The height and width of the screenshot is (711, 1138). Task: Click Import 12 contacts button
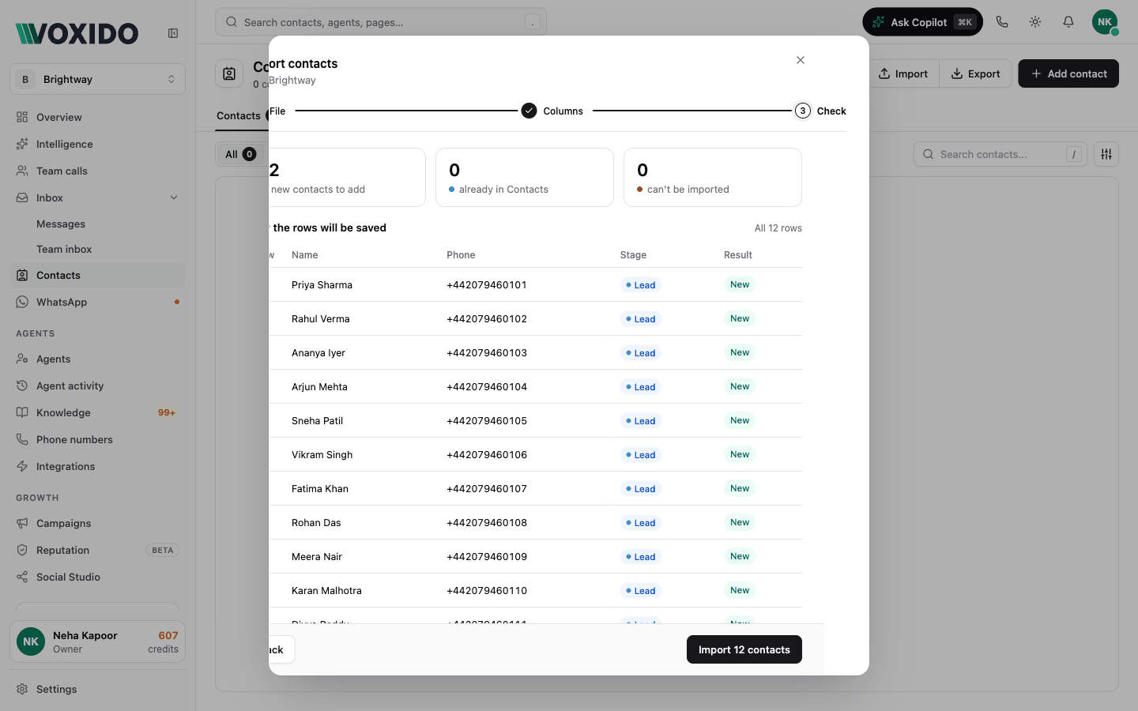coord(744,649)
